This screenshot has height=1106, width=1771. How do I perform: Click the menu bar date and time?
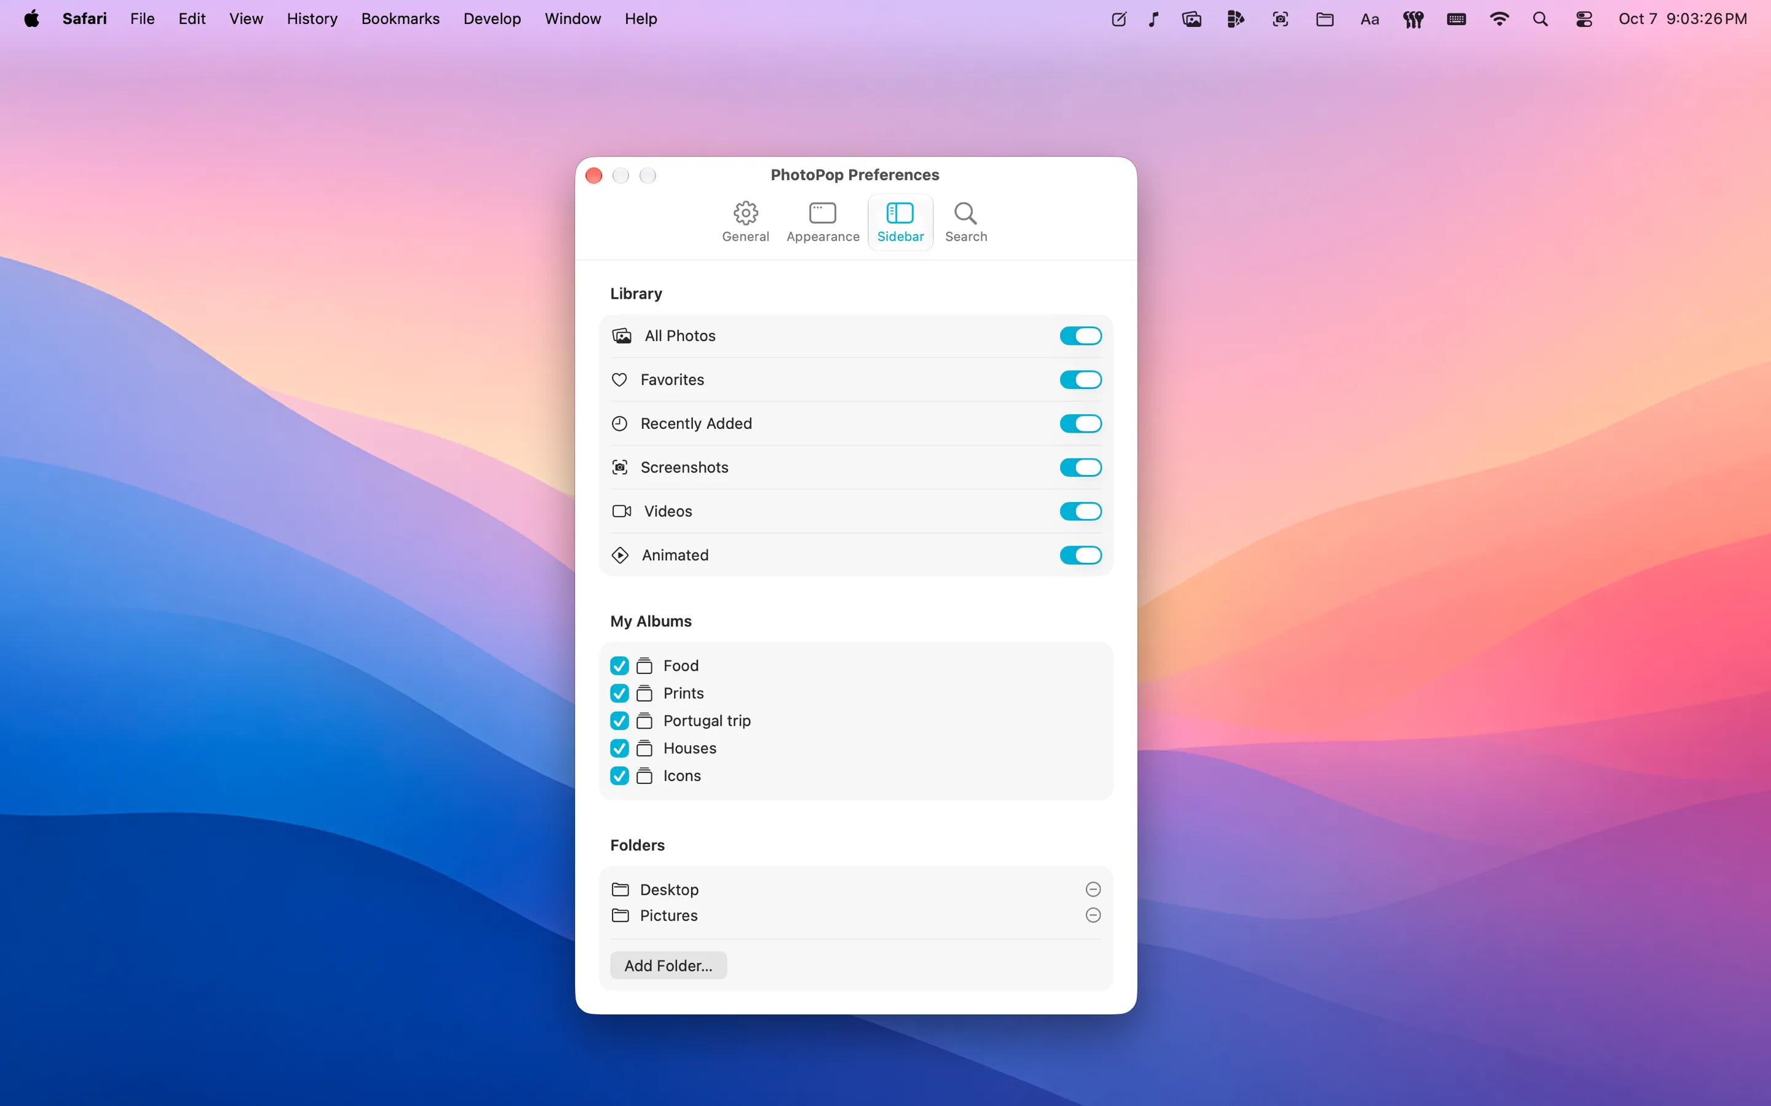(1682, 19)
